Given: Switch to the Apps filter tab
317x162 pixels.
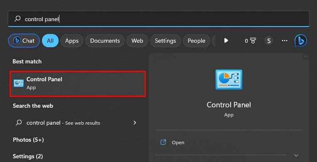Looking at the screenshot, I should (72, 41).
